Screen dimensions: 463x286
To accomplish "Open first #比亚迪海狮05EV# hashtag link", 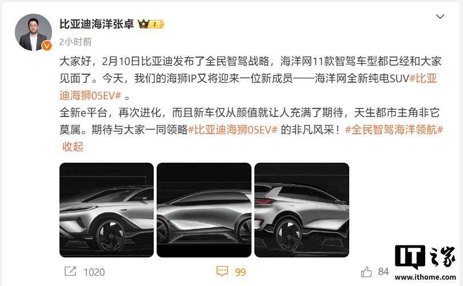I will click(x=248, y=87).
